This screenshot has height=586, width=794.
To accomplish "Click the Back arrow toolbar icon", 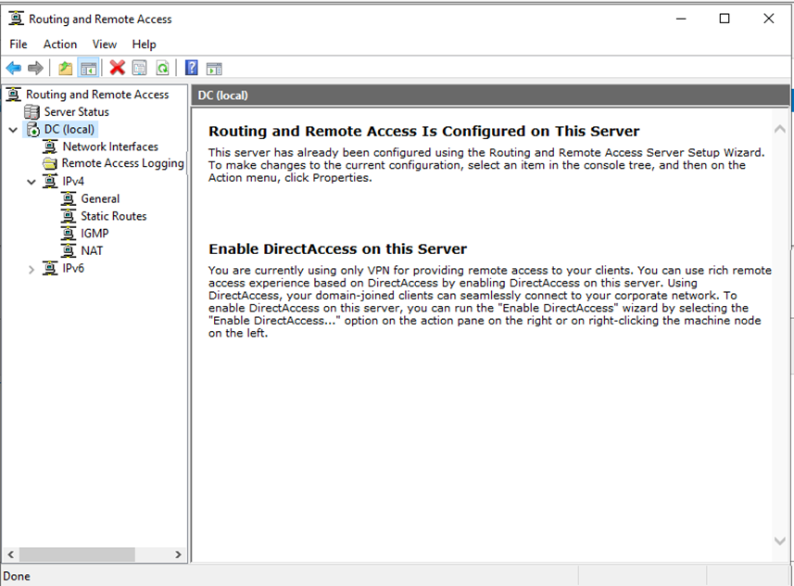I will (x=14, y=68).
